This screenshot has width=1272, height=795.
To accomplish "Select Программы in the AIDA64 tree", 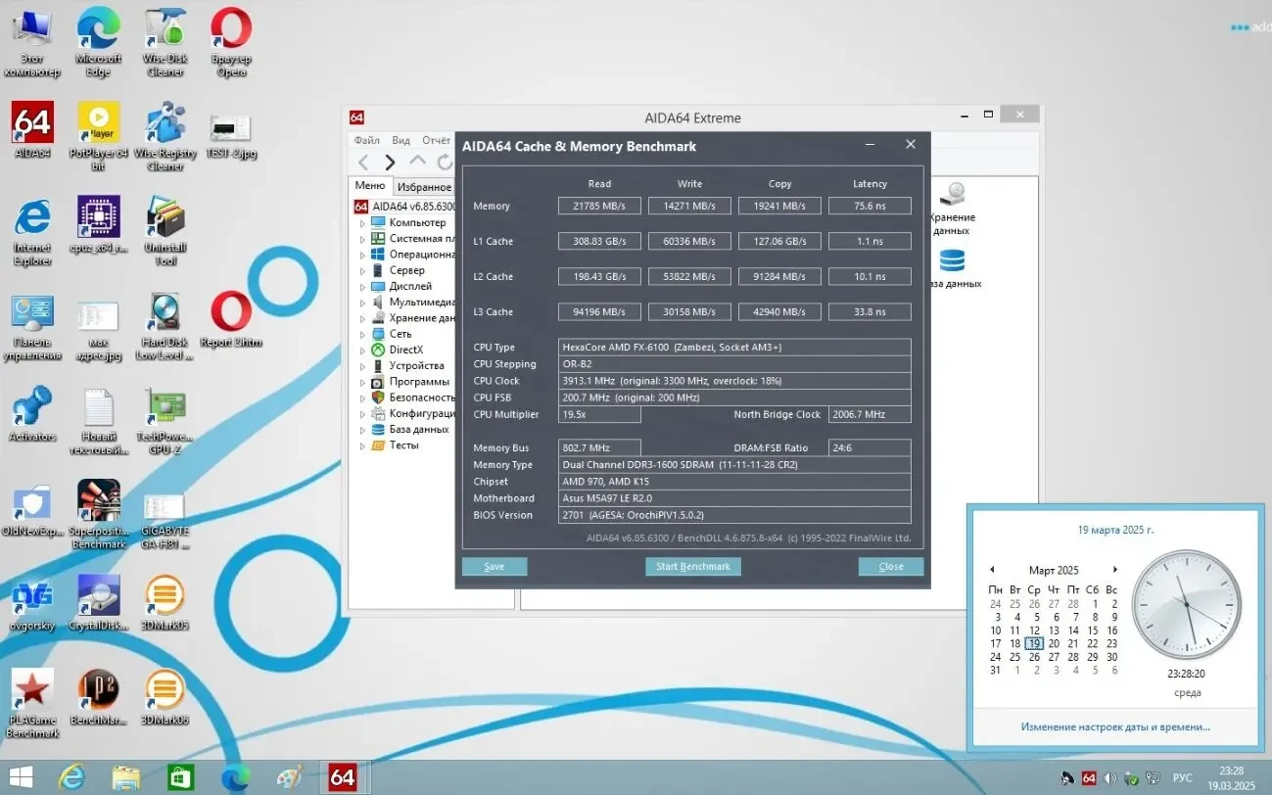I will (419, 382).
